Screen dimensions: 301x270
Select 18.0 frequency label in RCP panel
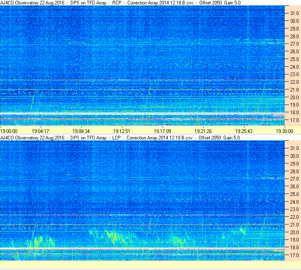tap(294, 113)
